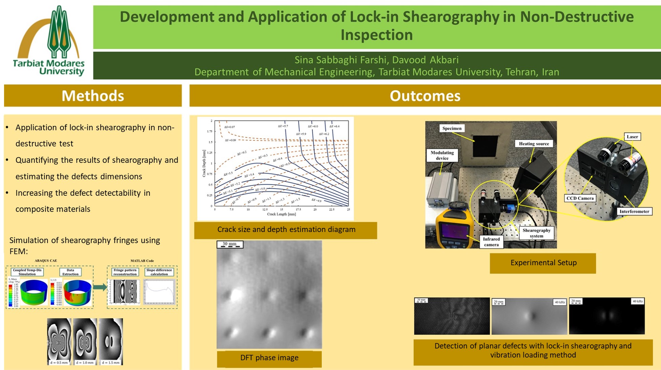Click the green arrow between ABAQUS and MATLAB
The image size is (661, 370).
pyautogui.click(x=100, y=287)
